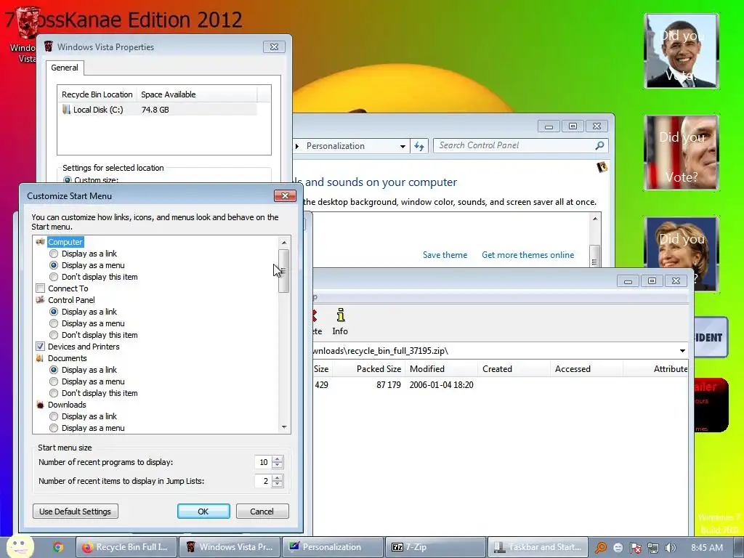Sort by Packed Size column in 7-Zip

pyautogui.click(x=368, y=369)
